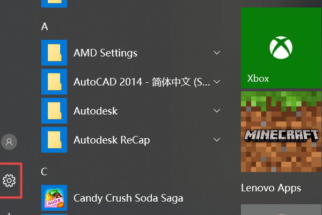Click the letter C section header

click(44, 171)
